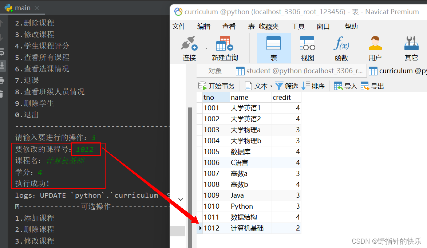Select the credit cell of row 1012

pos(286,228)
